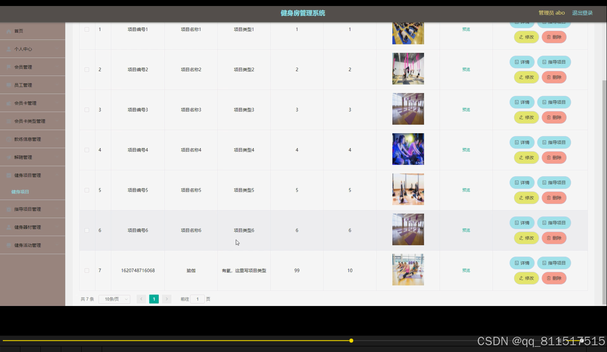
Task: Expand 健身器材管理 sidebar menu
Action: coord(32,227)
